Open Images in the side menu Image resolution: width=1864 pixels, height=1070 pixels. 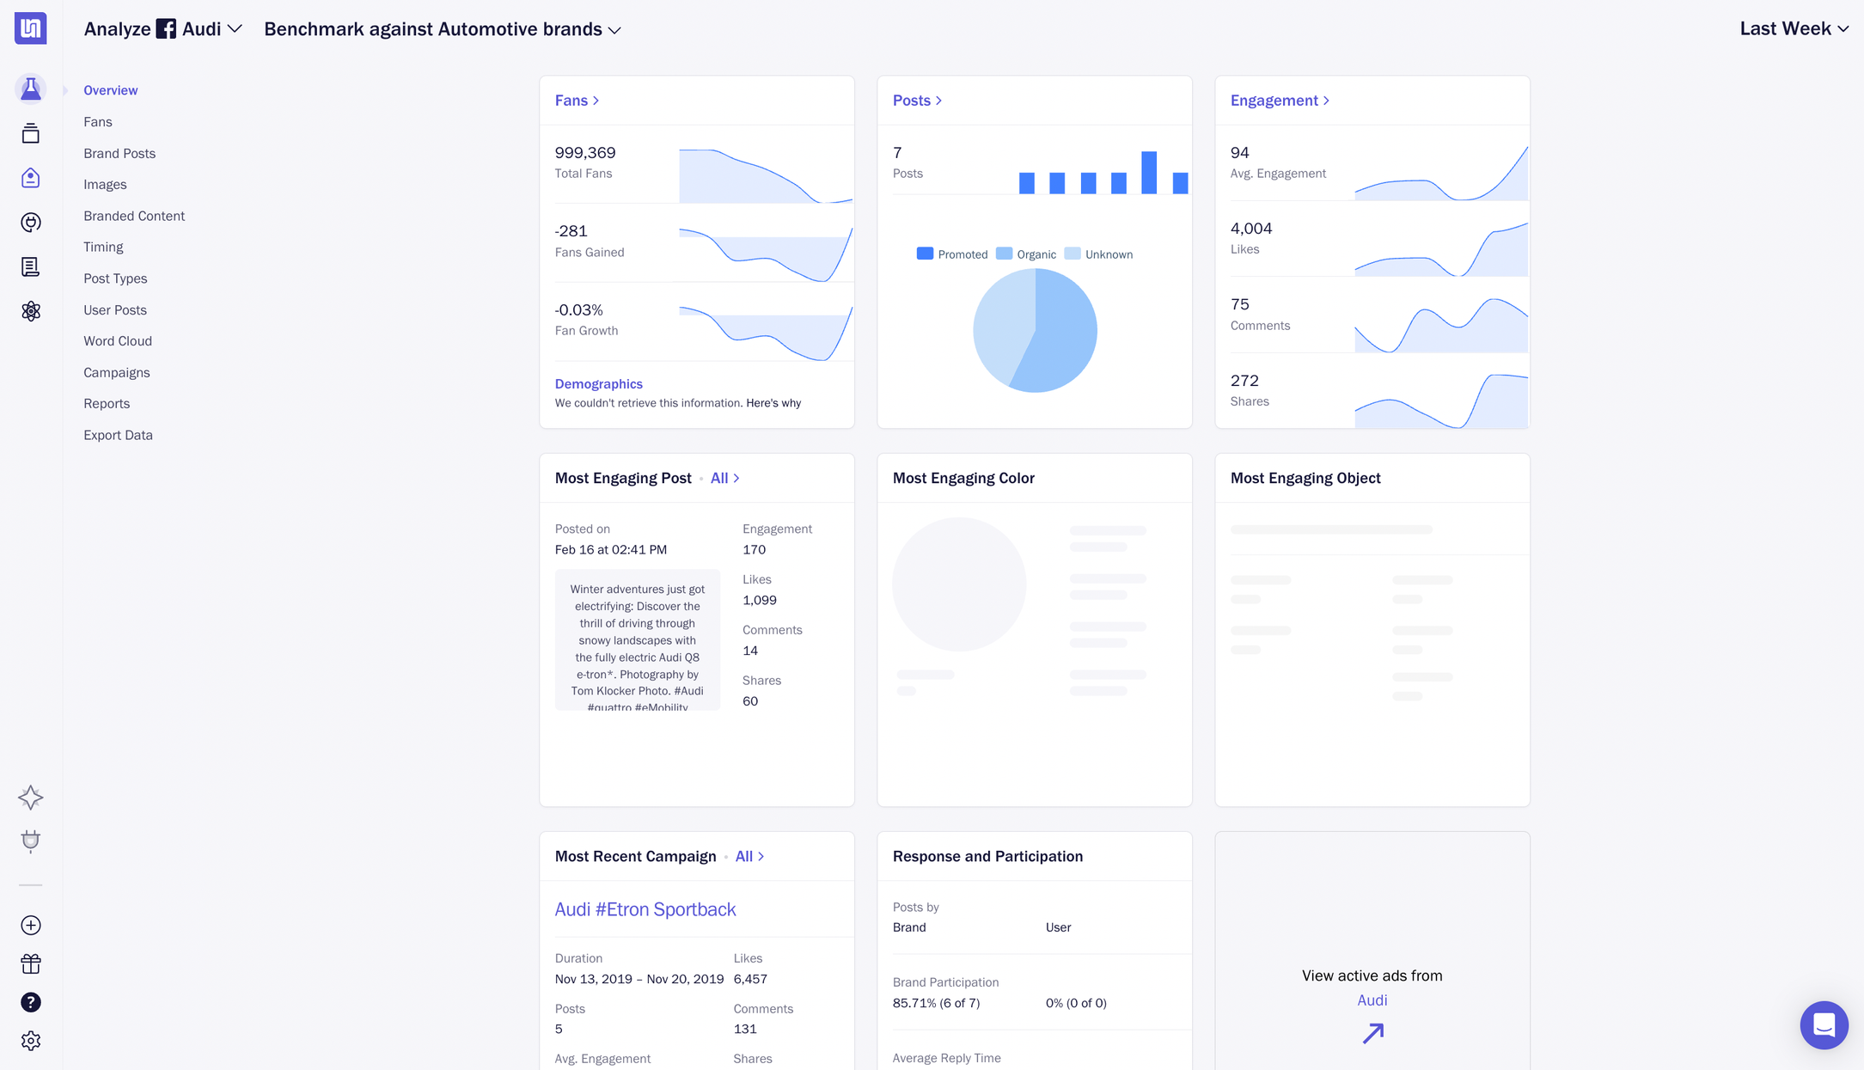coord(105,185)
